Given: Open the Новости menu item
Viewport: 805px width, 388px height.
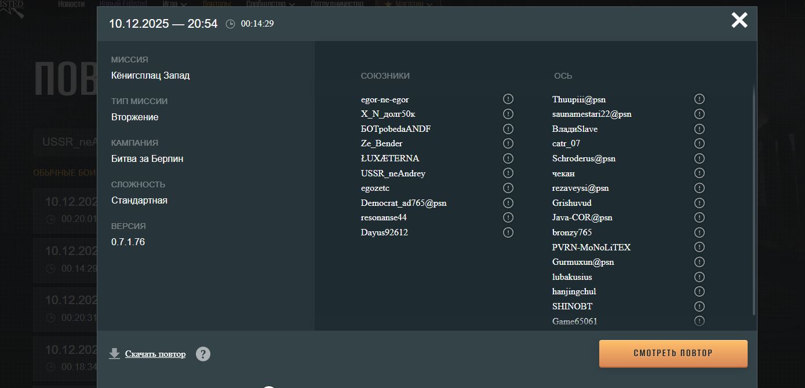Looking at the screenshot, I should click(71, 3).
